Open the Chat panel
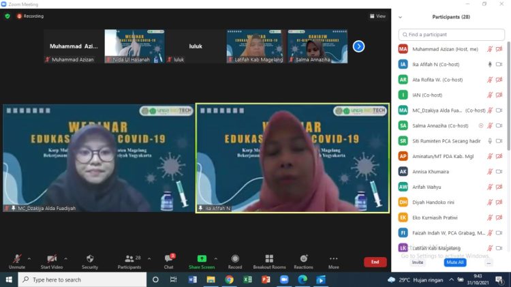The height and width of the screenshot is (287, 511). tap(168, 259)
